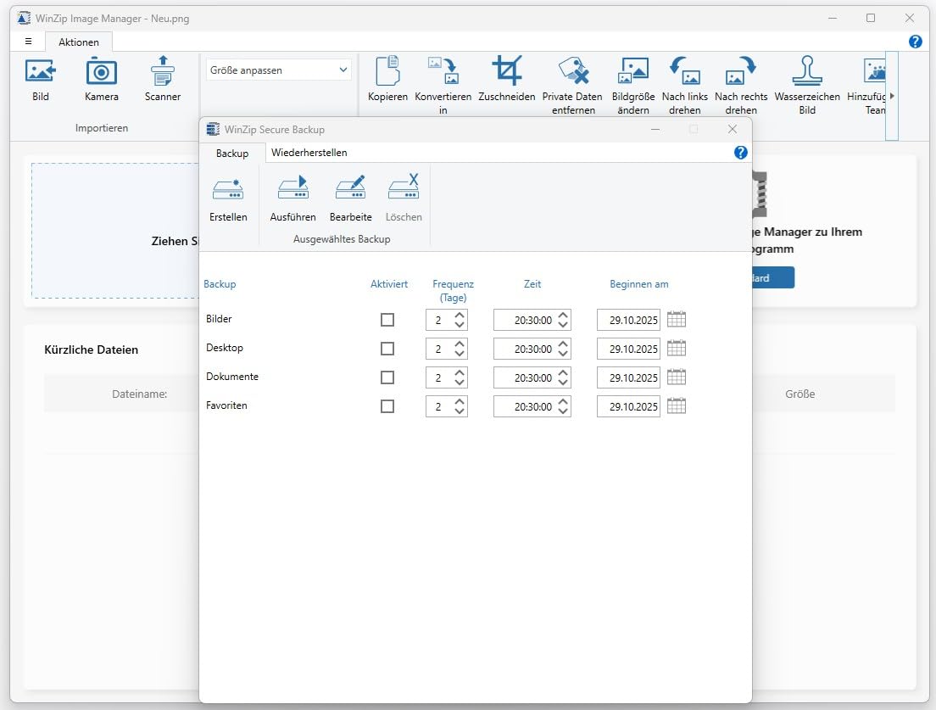Open the Größe anpassen dropdown
The height and width of the screenshot is (710, 936).
click(278, 70)
